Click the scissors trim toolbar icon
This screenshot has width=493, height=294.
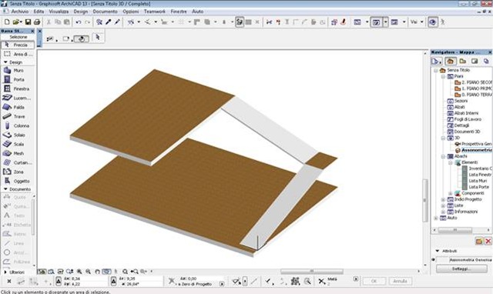[269, 22]
